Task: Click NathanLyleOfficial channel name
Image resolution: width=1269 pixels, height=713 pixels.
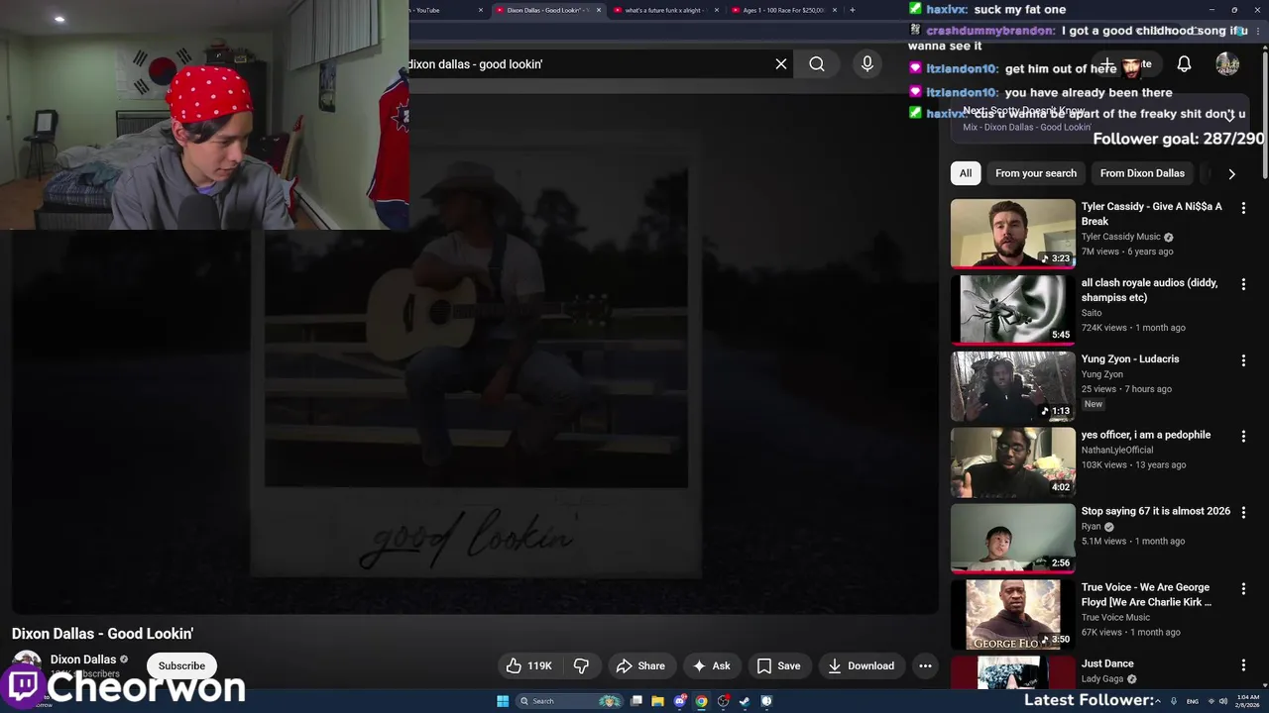Action: pyautogui.click(x=1118, y=450)
